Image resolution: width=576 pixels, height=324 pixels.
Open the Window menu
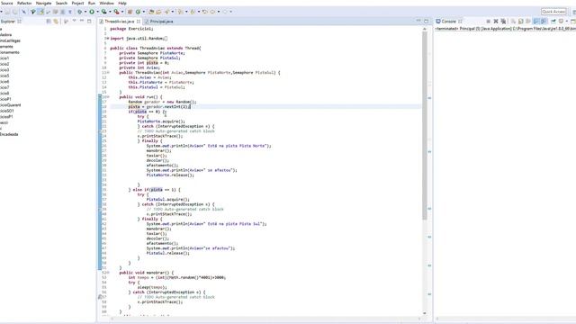click(106, 3)
